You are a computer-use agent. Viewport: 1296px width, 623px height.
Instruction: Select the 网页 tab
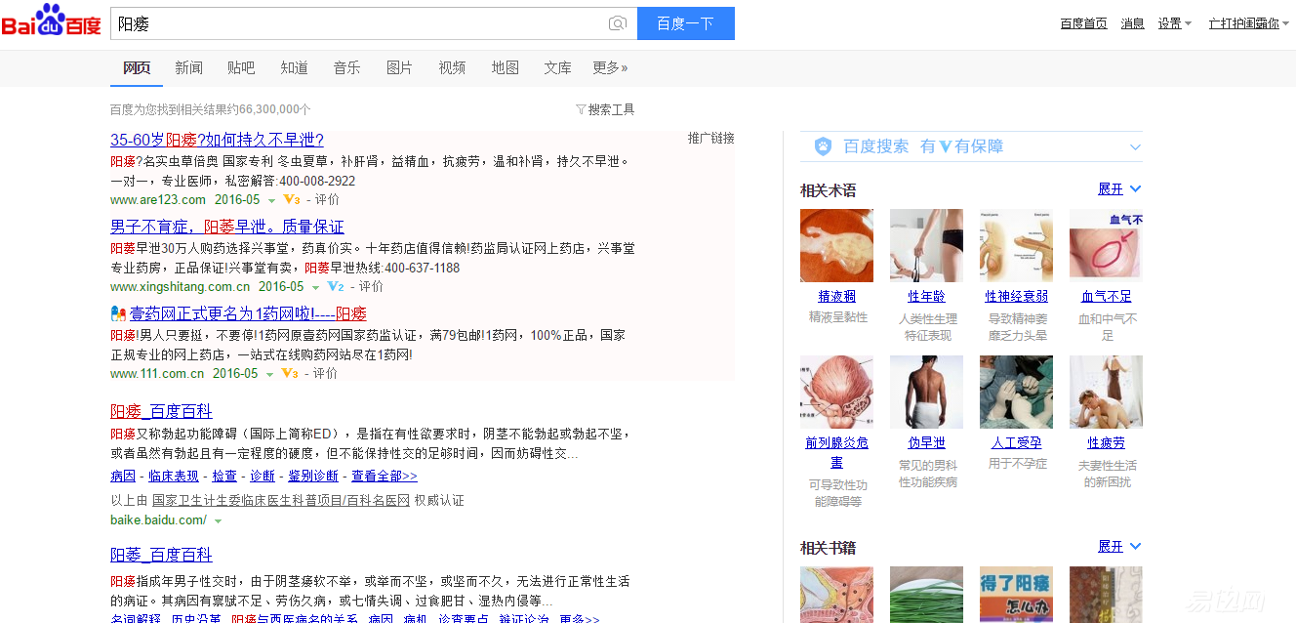click(137, 67)
